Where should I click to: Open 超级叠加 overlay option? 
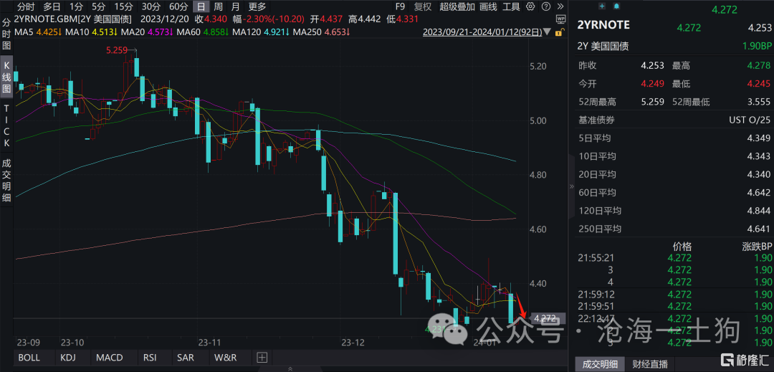click(x=457, y=6)
